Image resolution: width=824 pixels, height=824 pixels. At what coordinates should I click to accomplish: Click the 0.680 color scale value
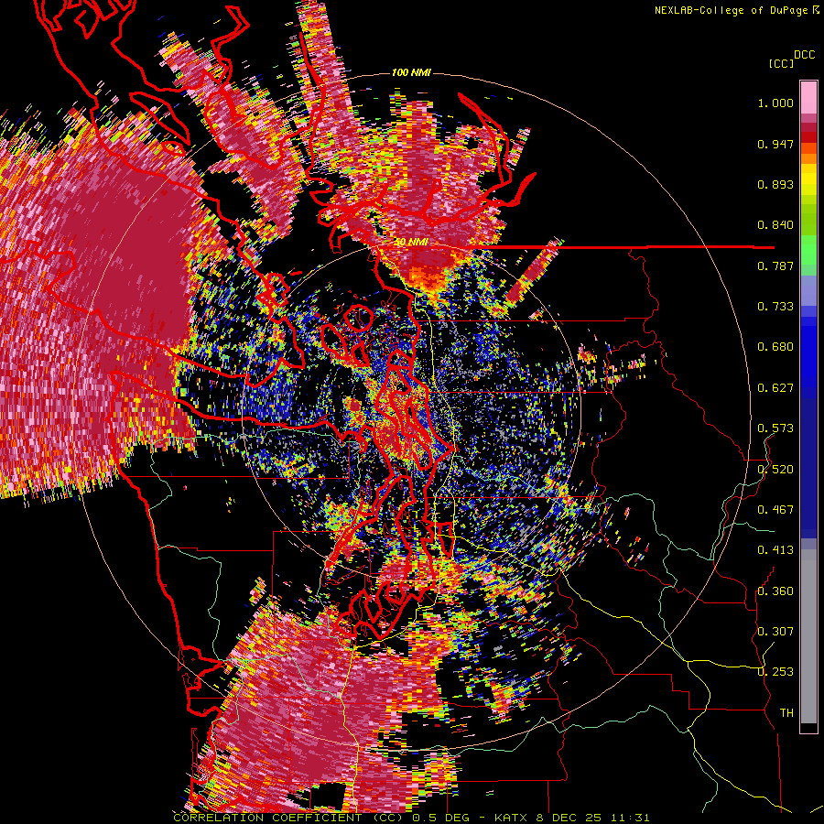point(775,347)
